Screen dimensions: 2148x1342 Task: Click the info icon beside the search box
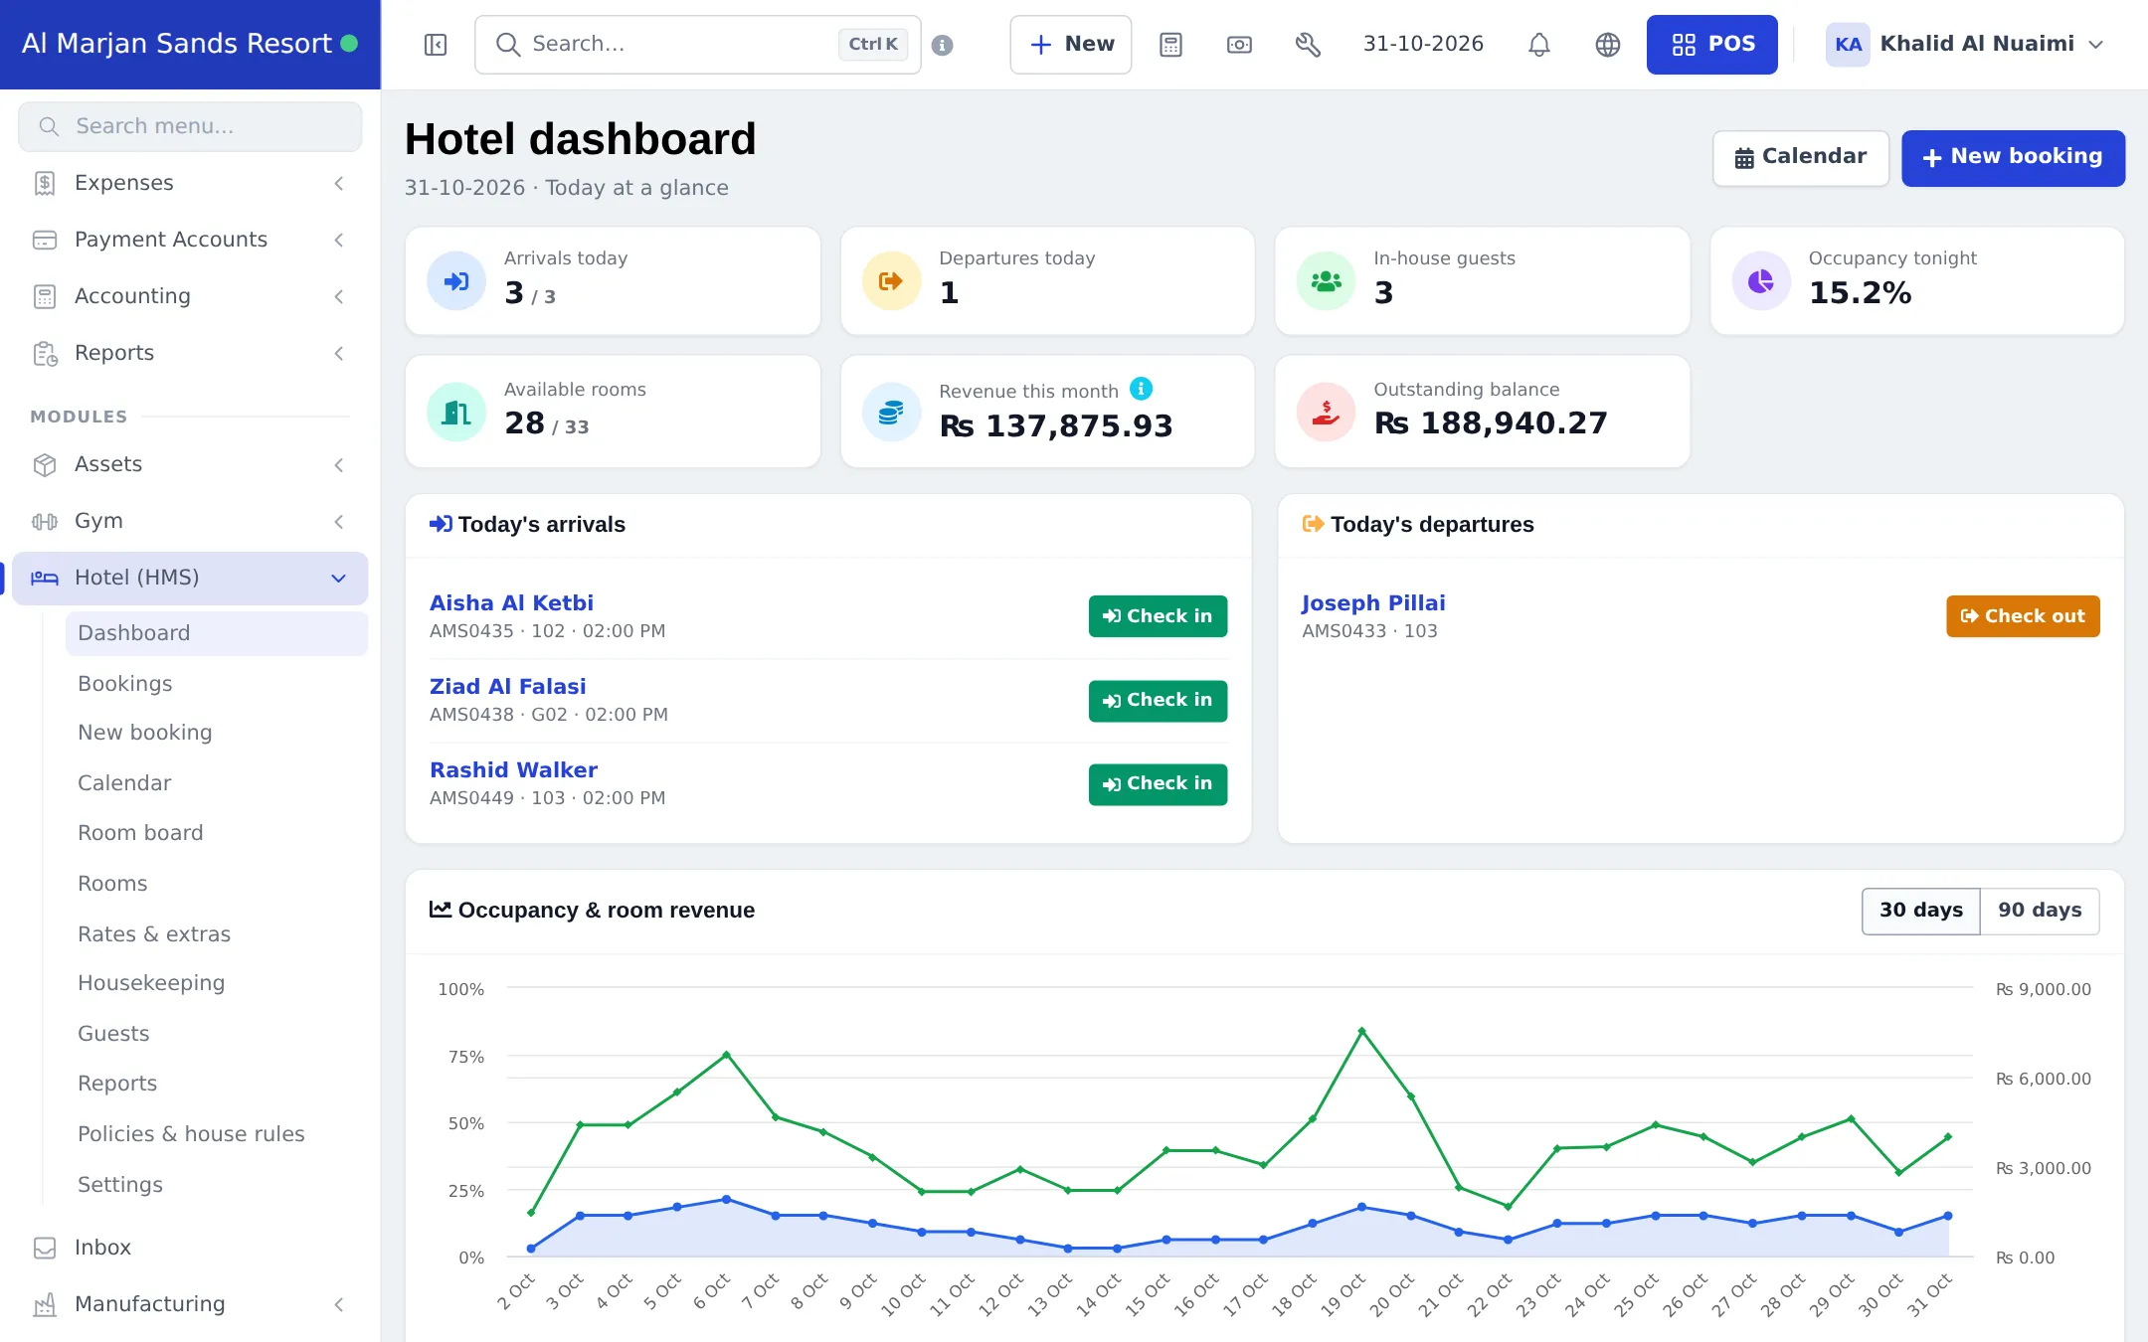point(943,45)
